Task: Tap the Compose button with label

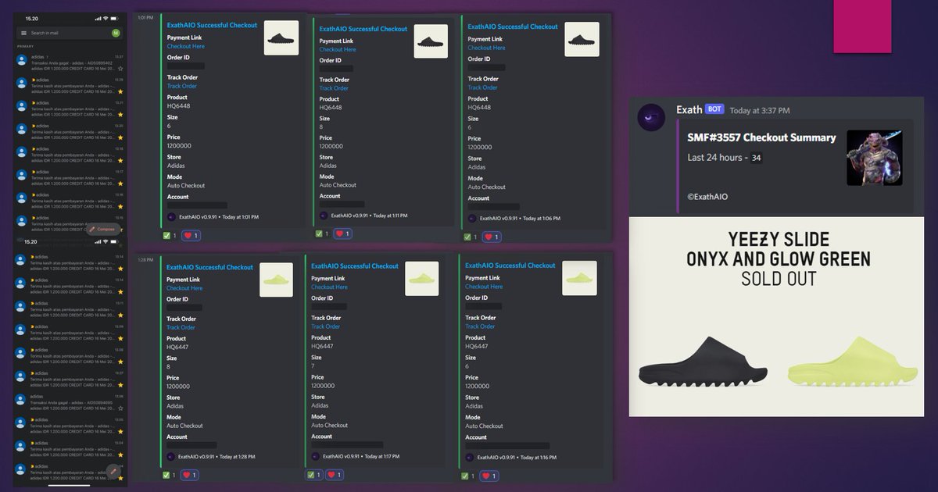Action: point(102,229)
